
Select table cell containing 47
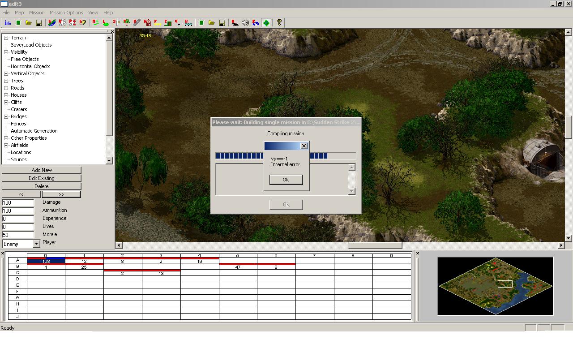(x=238, y=267)
